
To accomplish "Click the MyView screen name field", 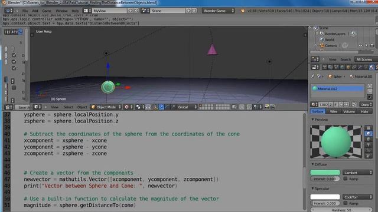I will coord(109,11).
